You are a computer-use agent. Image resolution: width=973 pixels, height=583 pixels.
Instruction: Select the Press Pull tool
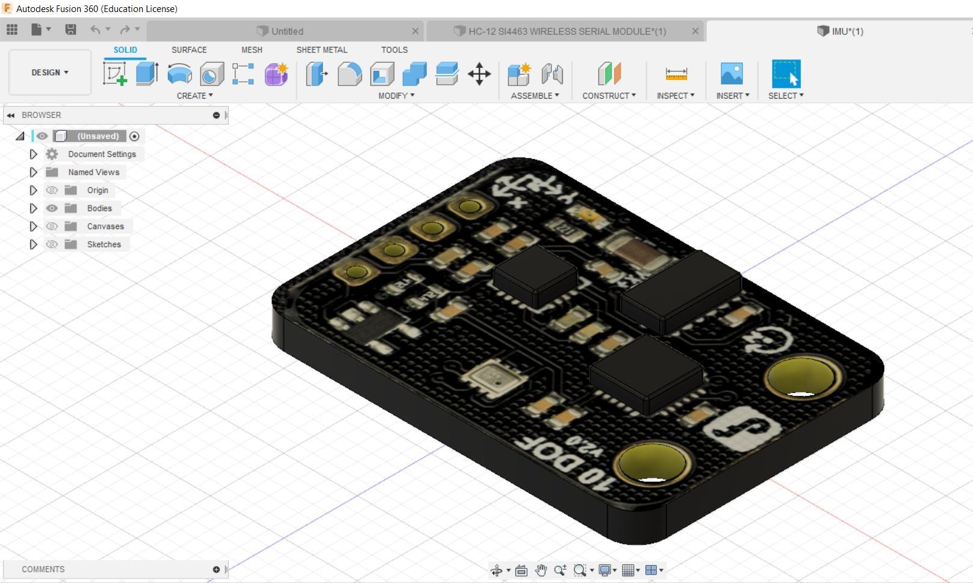(317, 74)
